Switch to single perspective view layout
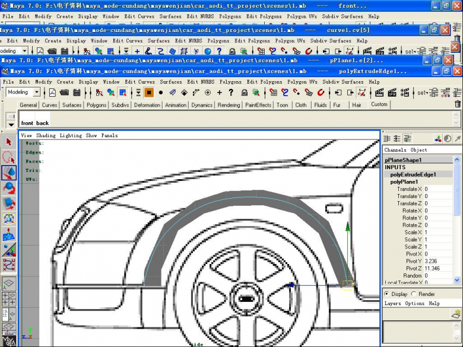This screenshot has width=463, height=347. pos(9,284)
